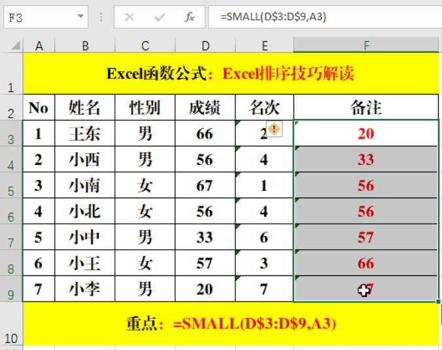Click the '重点' formula note cell

[231, 324]
